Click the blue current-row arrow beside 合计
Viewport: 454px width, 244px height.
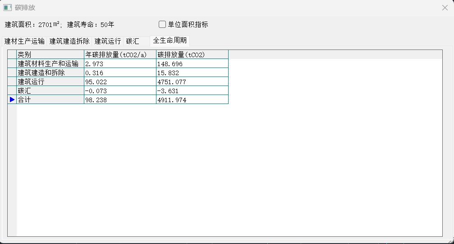[x=12, y=100]
